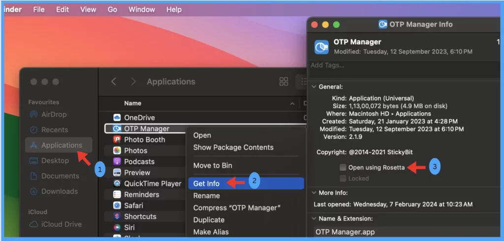This screenshot has height=241, width=504.
Task: Click the Desktop sidebar icon
Action: [33, 161]
